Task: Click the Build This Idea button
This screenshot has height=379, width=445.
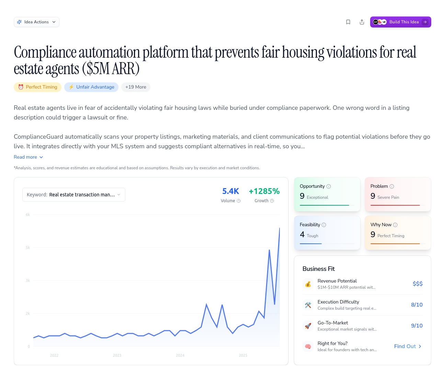Action: click(401, 22)
